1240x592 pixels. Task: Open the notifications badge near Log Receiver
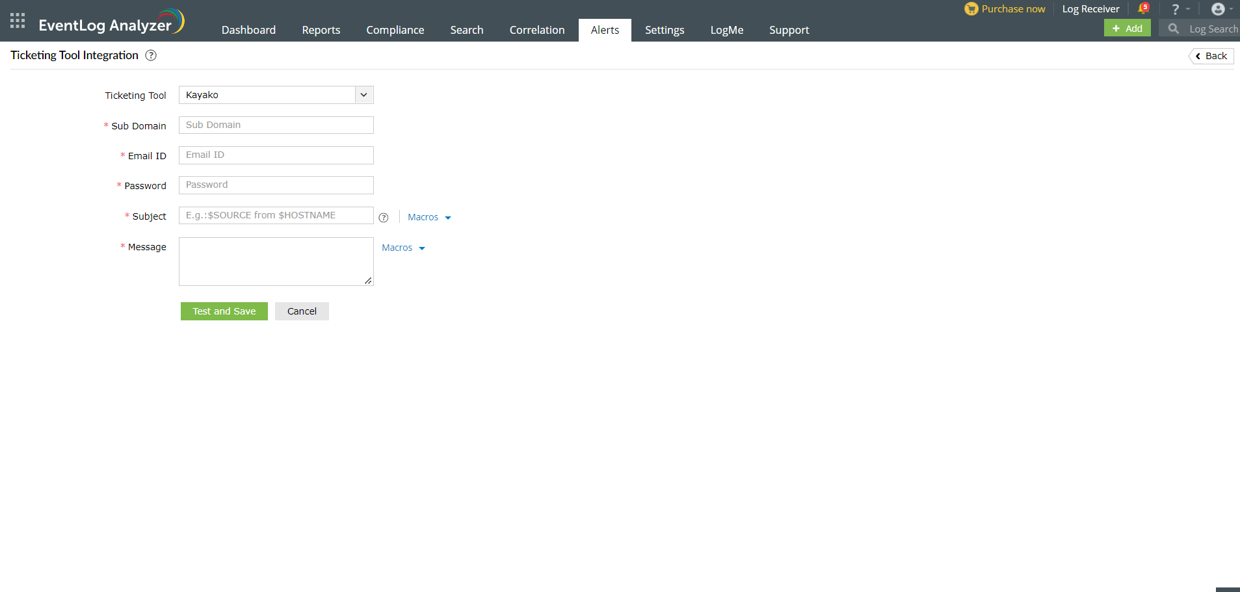tap(1144, 8)
